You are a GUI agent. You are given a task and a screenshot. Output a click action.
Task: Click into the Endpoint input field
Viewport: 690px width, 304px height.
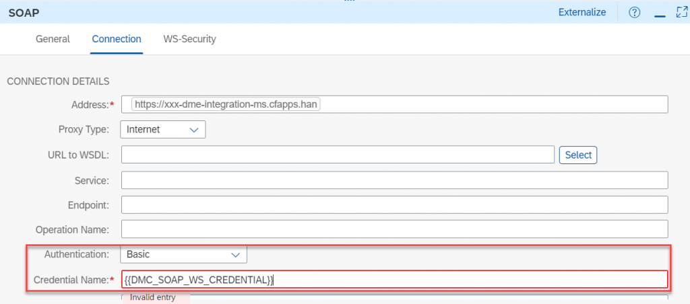(x=395, y=204)
